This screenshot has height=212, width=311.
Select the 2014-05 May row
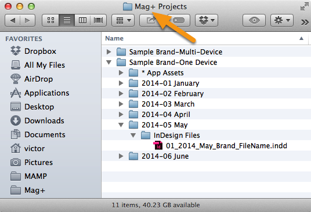pyautogui.click(x=207, y=125)
